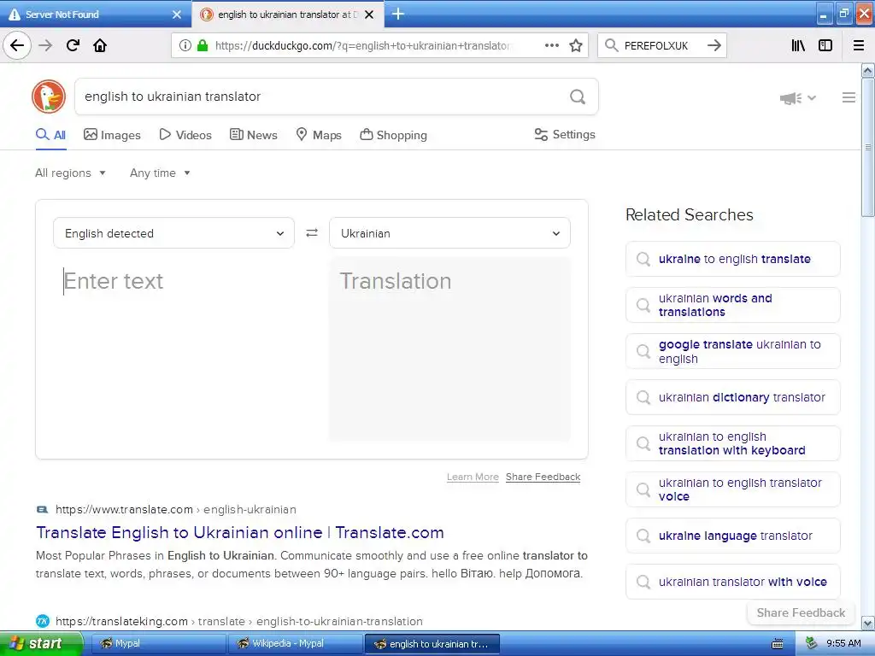Viewport: 875px width, 656px height.
Task: Click Share Feedback under translator
Action: tap(543, 477)
